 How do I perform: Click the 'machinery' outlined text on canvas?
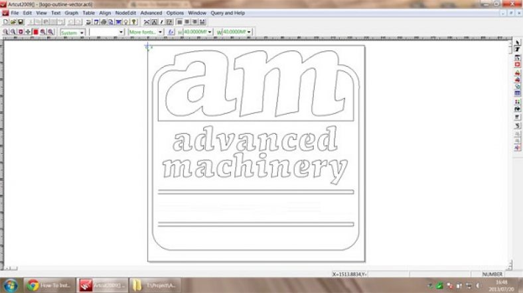click(255, 168)
